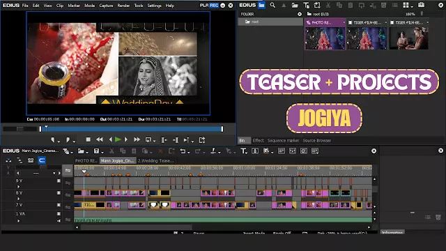Click the Save Project icon
The image size is (446, 251).
(96, 151)
